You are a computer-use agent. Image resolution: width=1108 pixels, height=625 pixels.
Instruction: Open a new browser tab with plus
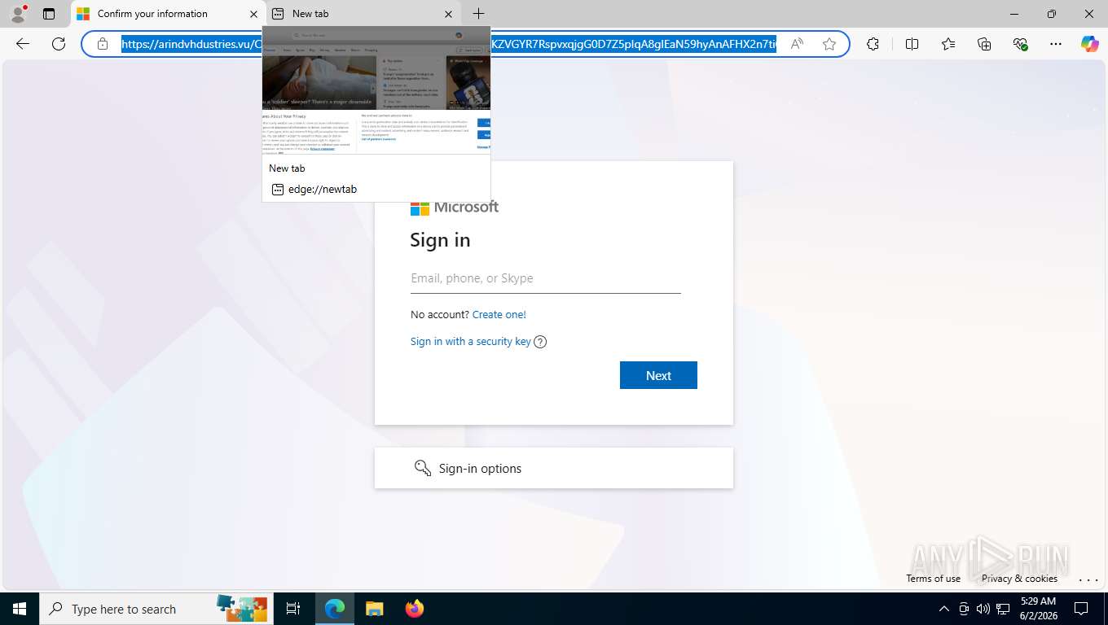click(479, 14)
